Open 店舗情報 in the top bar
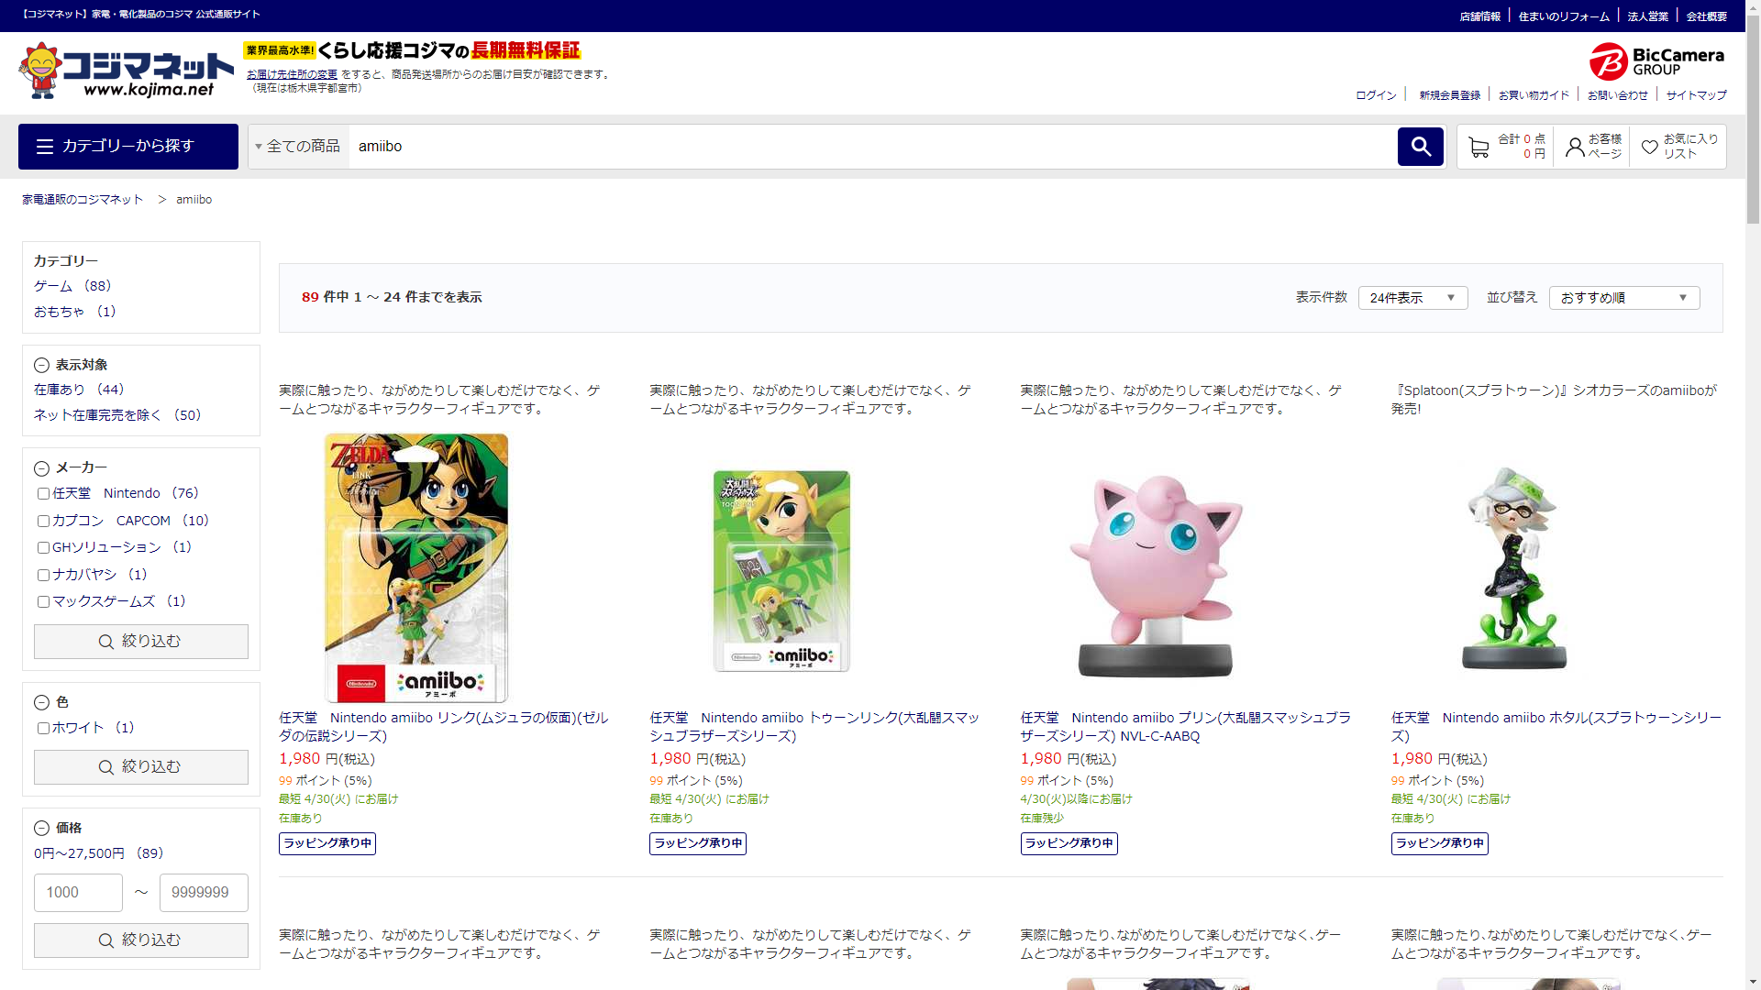The height and width of the screenshot is (990, 1761). (1479, 16)
